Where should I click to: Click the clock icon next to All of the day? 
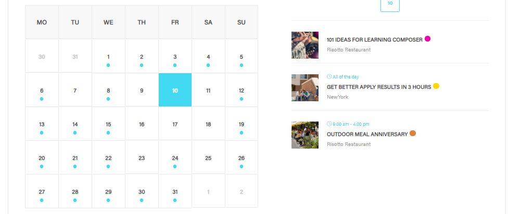pyautogui.click(x=329, y=76)
